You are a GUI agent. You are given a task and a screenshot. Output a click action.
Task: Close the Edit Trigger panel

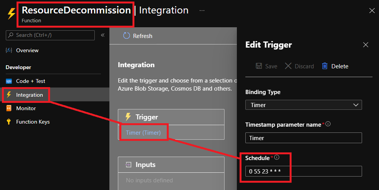click(x=366, y=45)
